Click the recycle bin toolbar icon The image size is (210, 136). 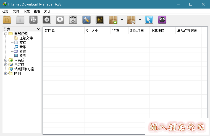pos(73,20)
